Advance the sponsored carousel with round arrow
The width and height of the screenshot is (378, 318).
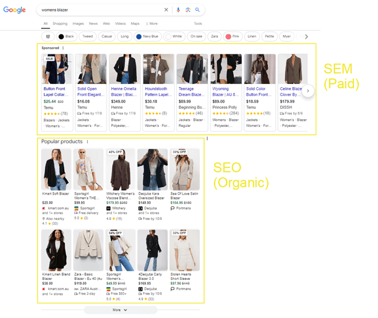308,91
